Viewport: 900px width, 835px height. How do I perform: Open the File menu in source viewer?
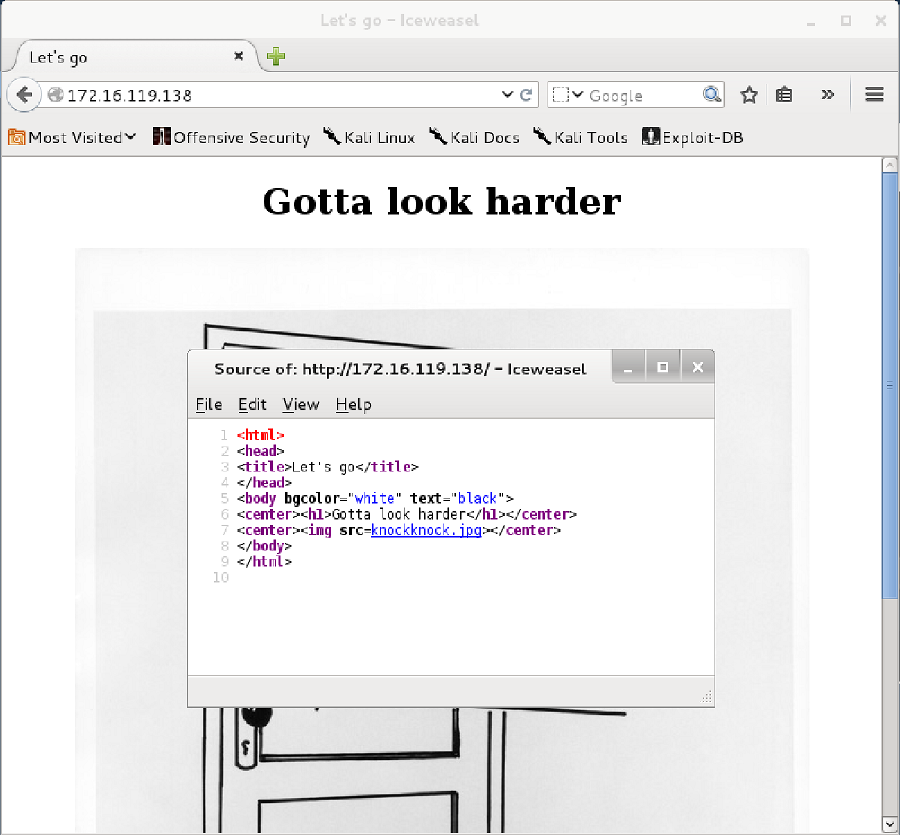coord(209,404)
